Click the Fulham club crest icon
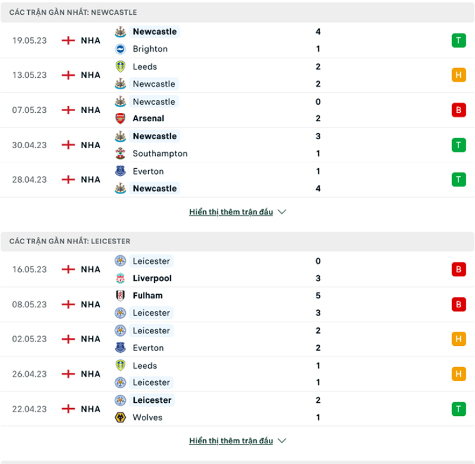 tap(120, 296)
